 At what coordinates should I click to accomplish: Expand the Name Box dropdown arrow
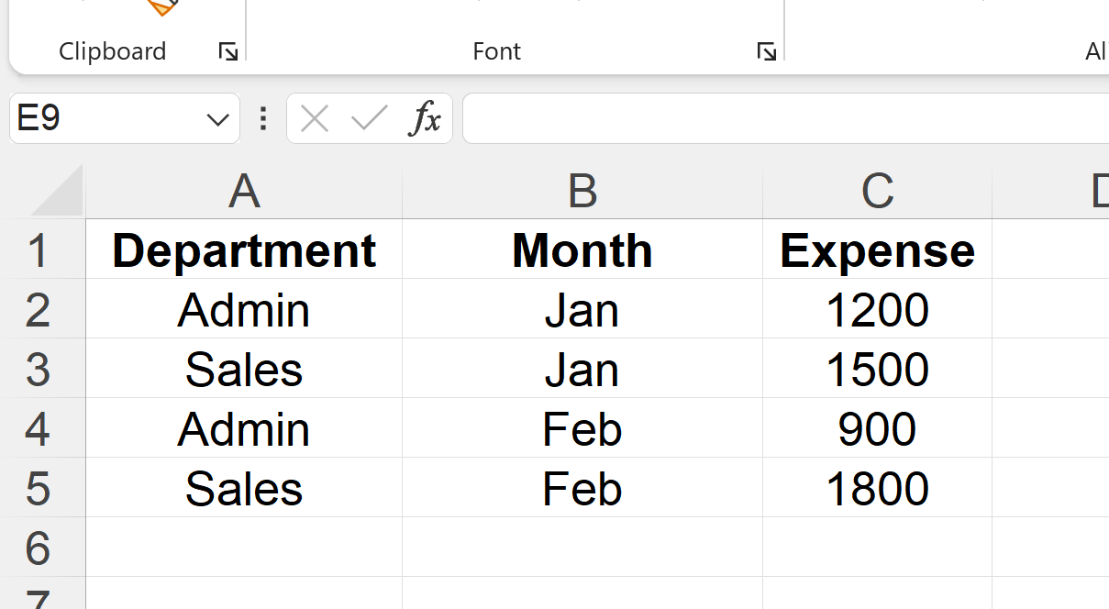click(218, 119)
